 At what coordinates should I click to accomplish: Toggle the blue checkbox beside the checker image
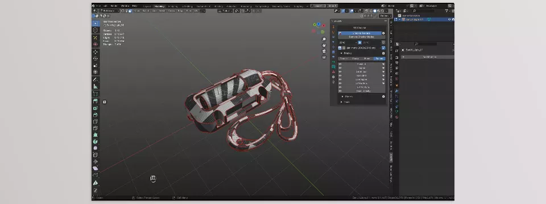coord(383,48)
